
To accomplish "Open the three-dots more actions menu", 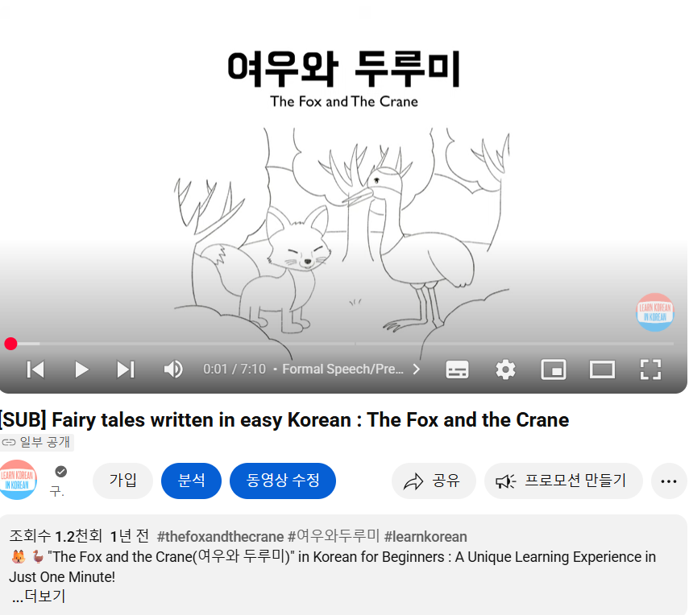I will tap(669, 481).
